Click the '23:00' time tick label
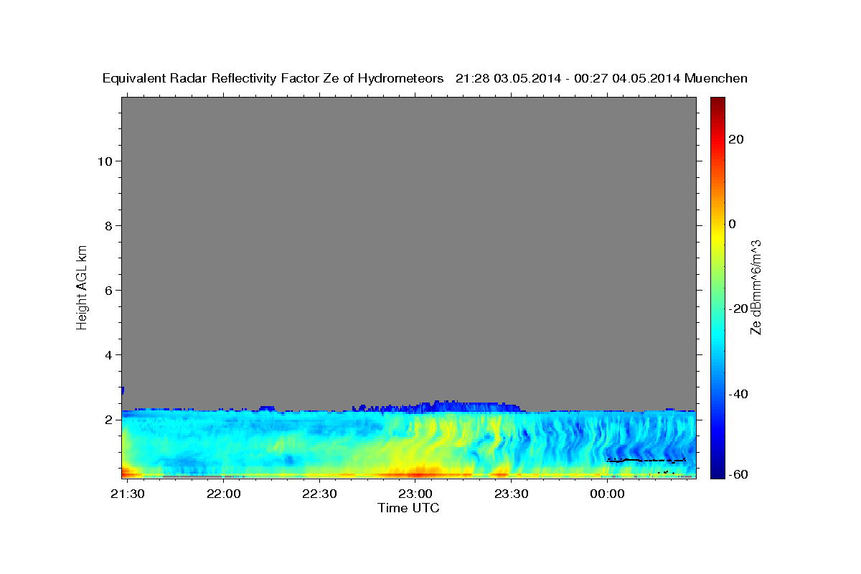 (415, 494)
